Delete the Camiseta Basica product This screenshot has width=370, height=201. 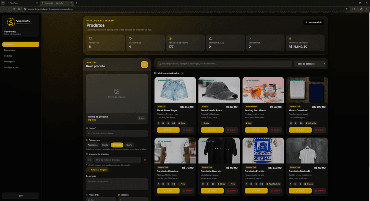[x=319, y=191]
